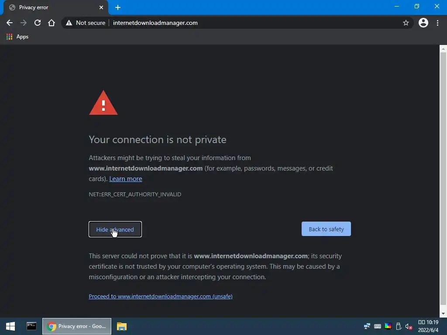Switch to the Chrome Privacy error taskbar button
This screenshot has width=447, height=335.
point(77,326)
